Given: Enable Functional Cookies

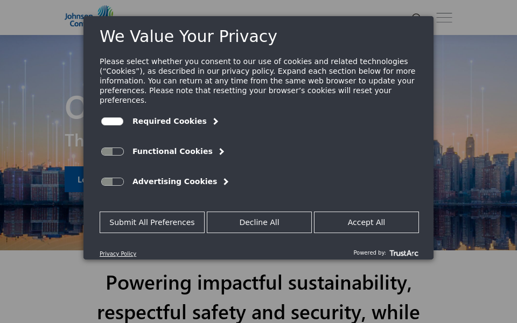Looking at the screenshot, I should point(112,151).
